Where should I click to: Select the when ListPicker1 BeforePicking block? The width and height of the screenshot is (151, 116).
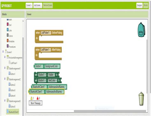click(49, 36)
